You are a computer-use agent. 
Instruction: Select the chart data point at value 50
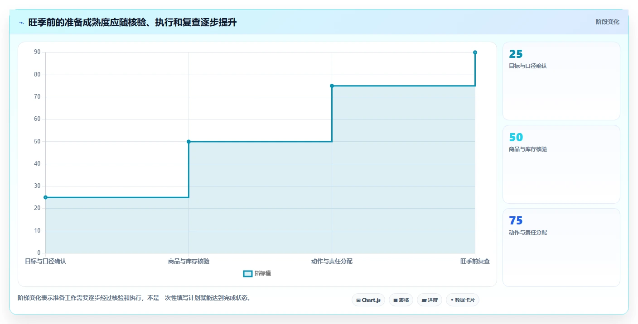point(188,142)
